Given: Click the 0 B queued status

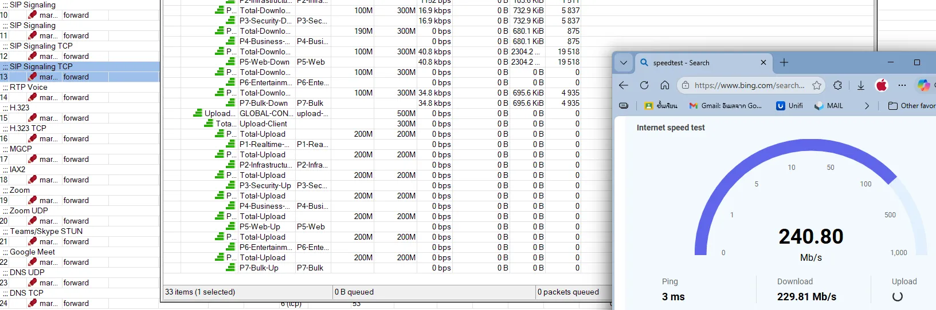Looking at the screenshot, I should tap(354, 292).
